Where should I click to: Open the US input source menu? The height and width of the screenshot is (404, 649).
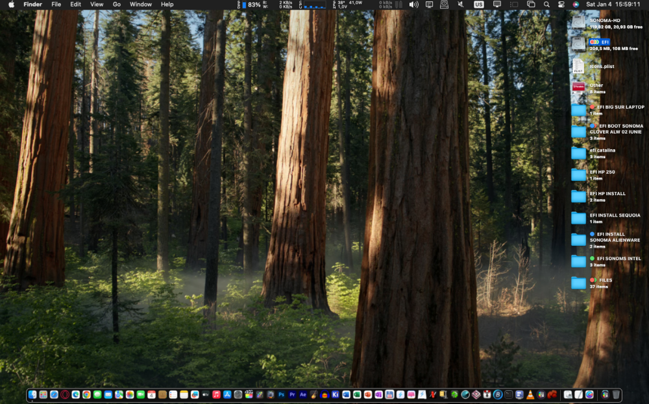(x=479, y=5)
